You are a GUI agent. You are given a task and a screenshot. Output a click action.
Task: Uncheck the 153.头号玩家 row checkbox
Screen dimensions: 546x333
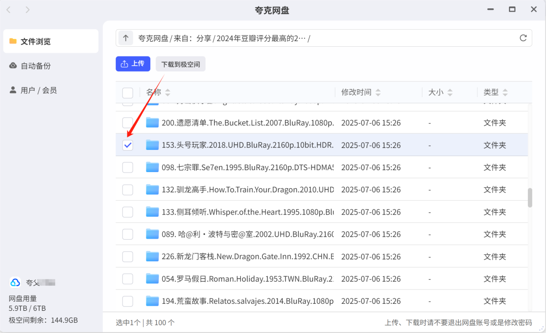coord(128,145)
